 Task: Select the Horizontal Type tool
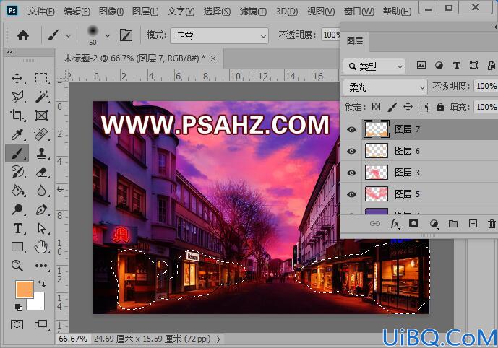[18, 228]
